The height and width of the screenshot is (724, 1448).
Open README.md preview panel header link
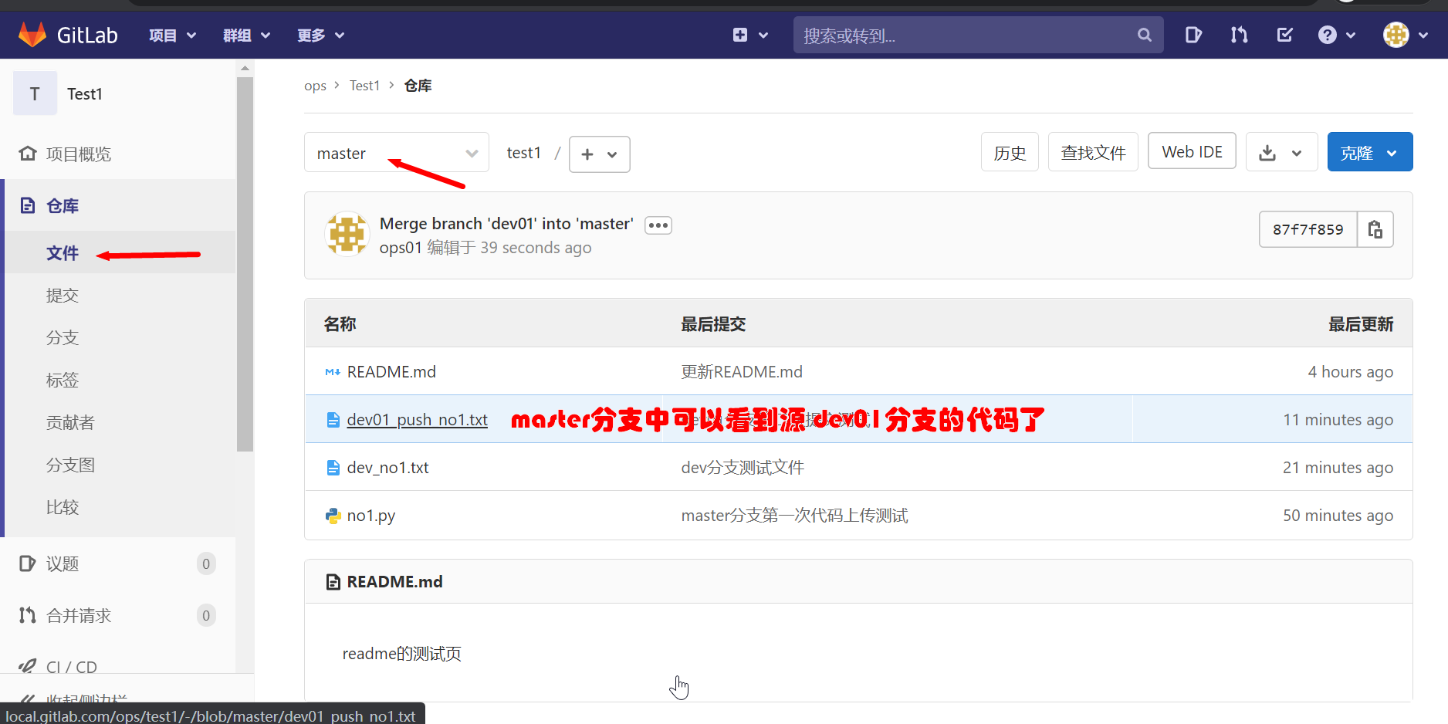(394, 582)
